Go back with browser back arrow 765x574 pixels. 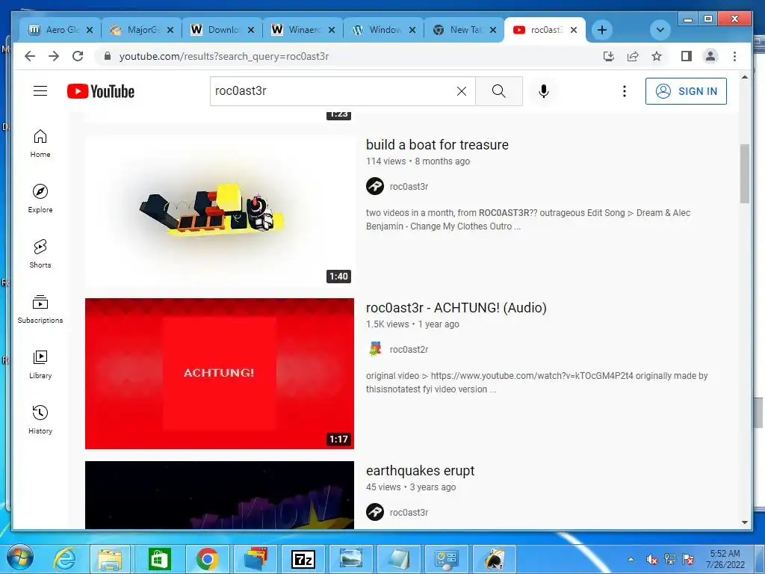30,56
